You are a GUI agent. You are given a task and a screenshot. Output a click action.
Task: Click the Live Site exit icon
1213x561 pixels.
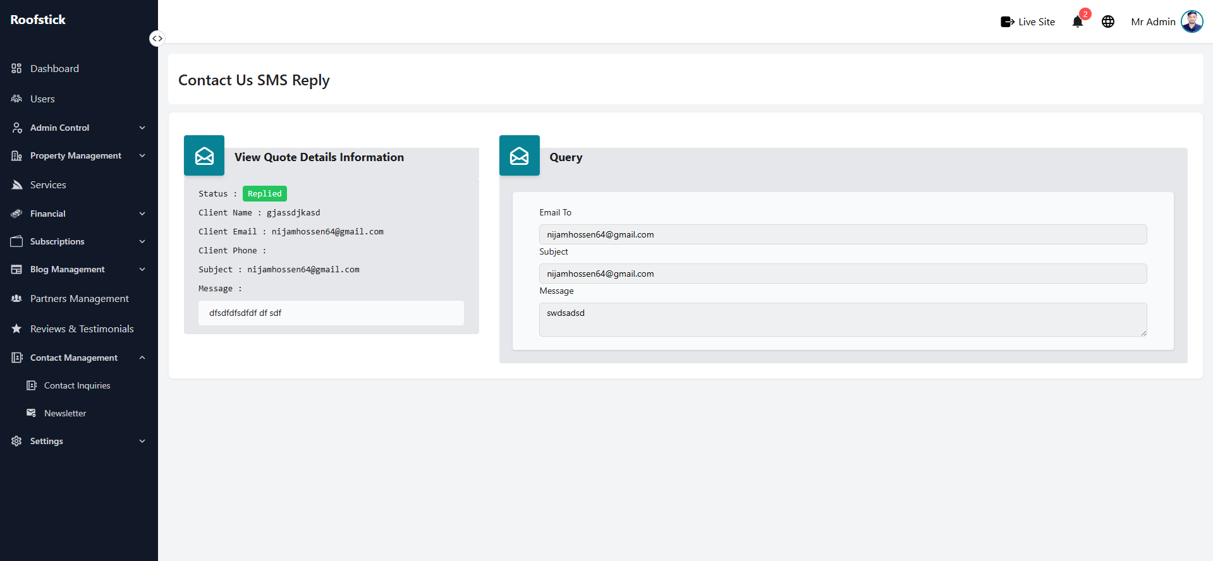[1008, 22]
